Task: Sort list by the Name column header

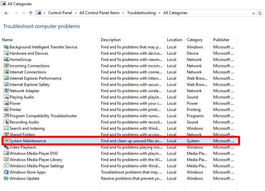Action: (7, 40)
